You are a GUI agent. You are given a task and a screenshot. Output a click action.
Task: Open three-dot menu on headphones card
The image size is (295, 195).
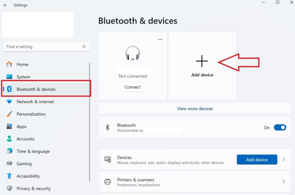(x=160, y=39)
